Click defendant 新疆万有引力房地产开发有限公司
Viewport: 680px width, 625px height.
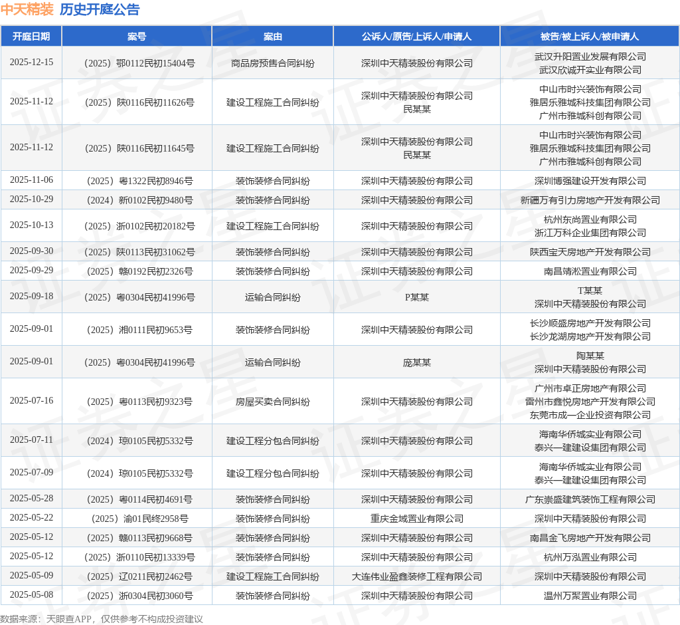[x=590, y=200]
